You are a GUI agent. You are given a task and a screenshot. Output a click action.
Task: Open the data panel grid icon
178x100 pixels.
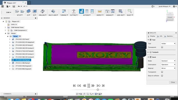3,6
